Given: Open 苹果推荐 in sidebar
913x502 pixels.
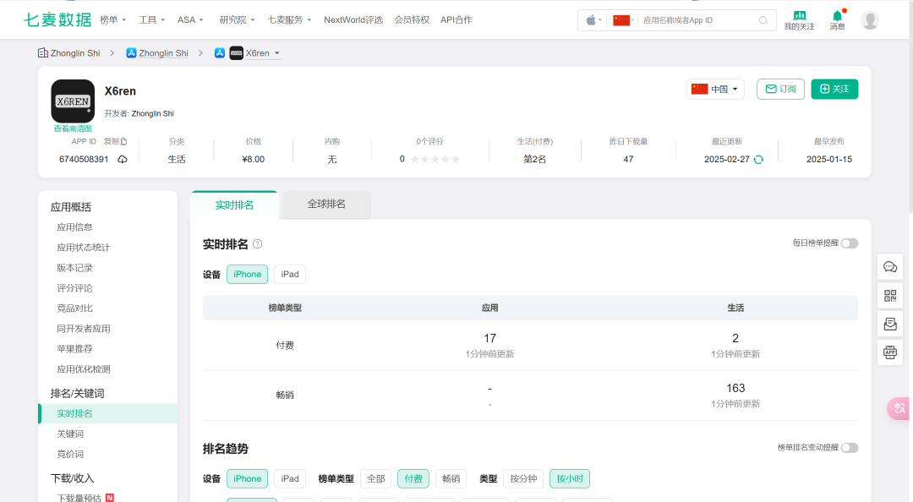Looking at the screenshot, I should (x=74, y=349).
